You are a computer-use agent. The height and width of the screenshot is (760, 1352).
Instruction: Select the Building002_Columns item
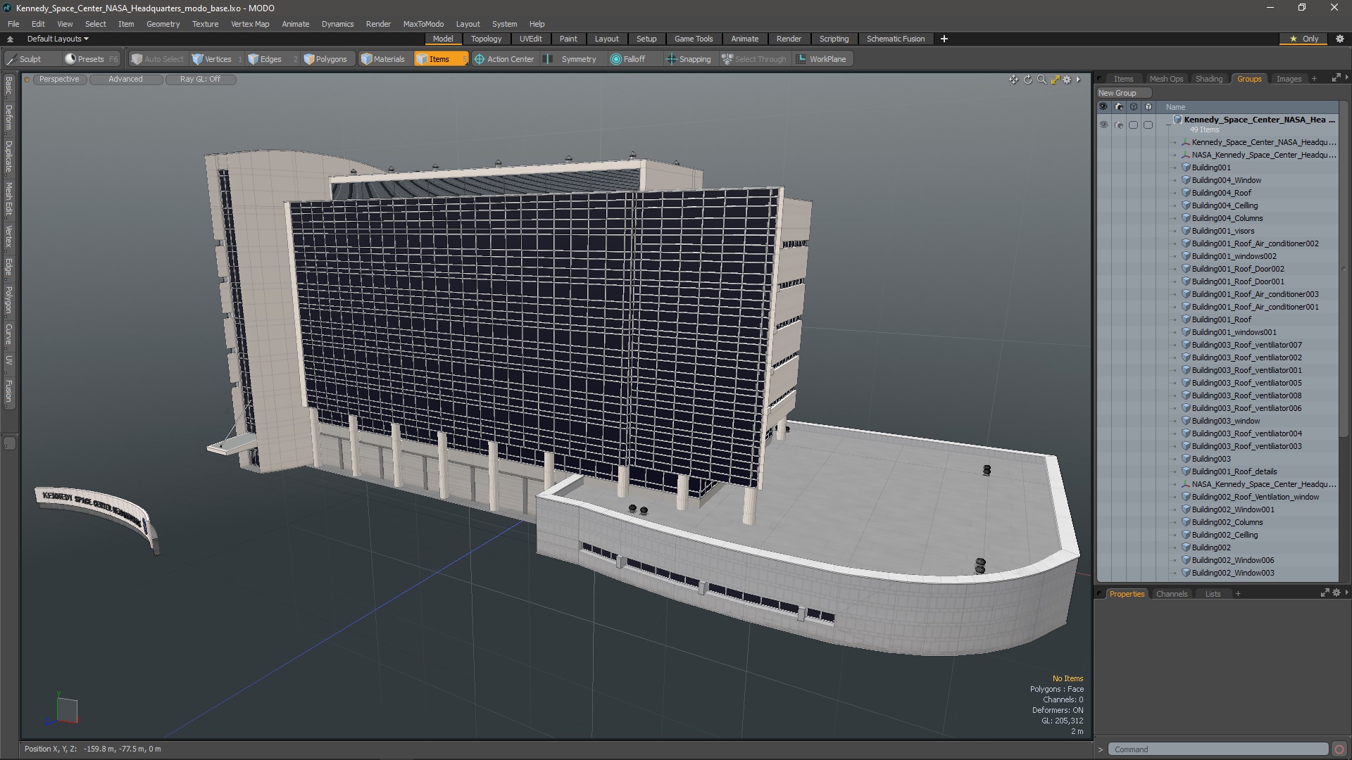click(1227, 522)
